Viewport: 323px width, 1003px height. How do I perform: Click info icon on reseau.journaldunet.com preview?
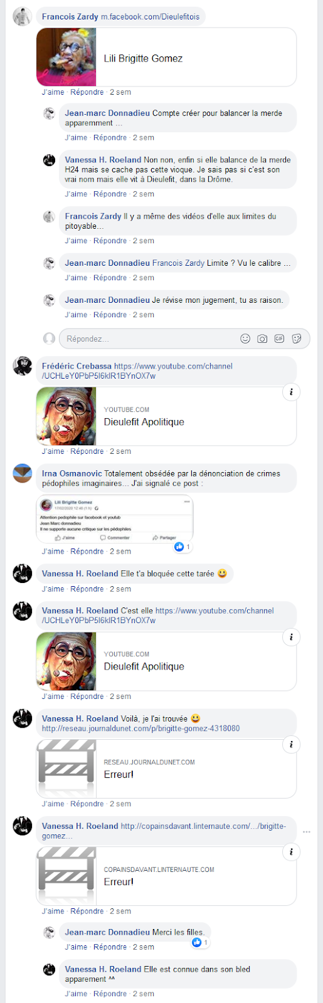click(x=291, y=745)
